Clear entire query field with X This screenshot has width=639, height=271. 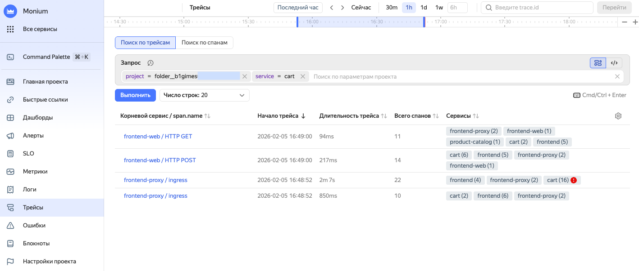(617, 76)
